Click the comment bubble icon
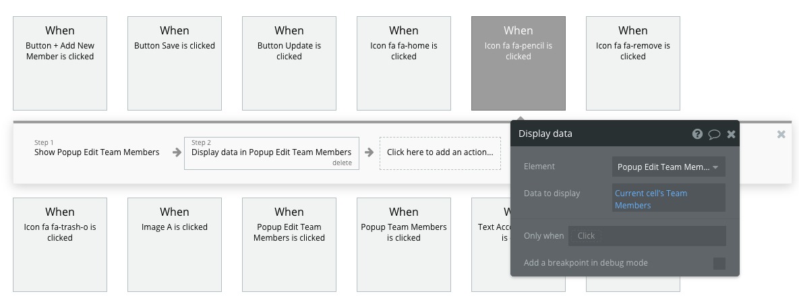 click(x=714, y=134)
